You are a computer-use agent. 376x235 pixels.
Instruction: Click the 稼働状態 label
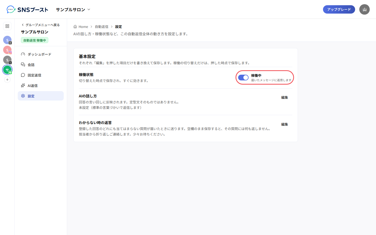(x=86, y=75)
